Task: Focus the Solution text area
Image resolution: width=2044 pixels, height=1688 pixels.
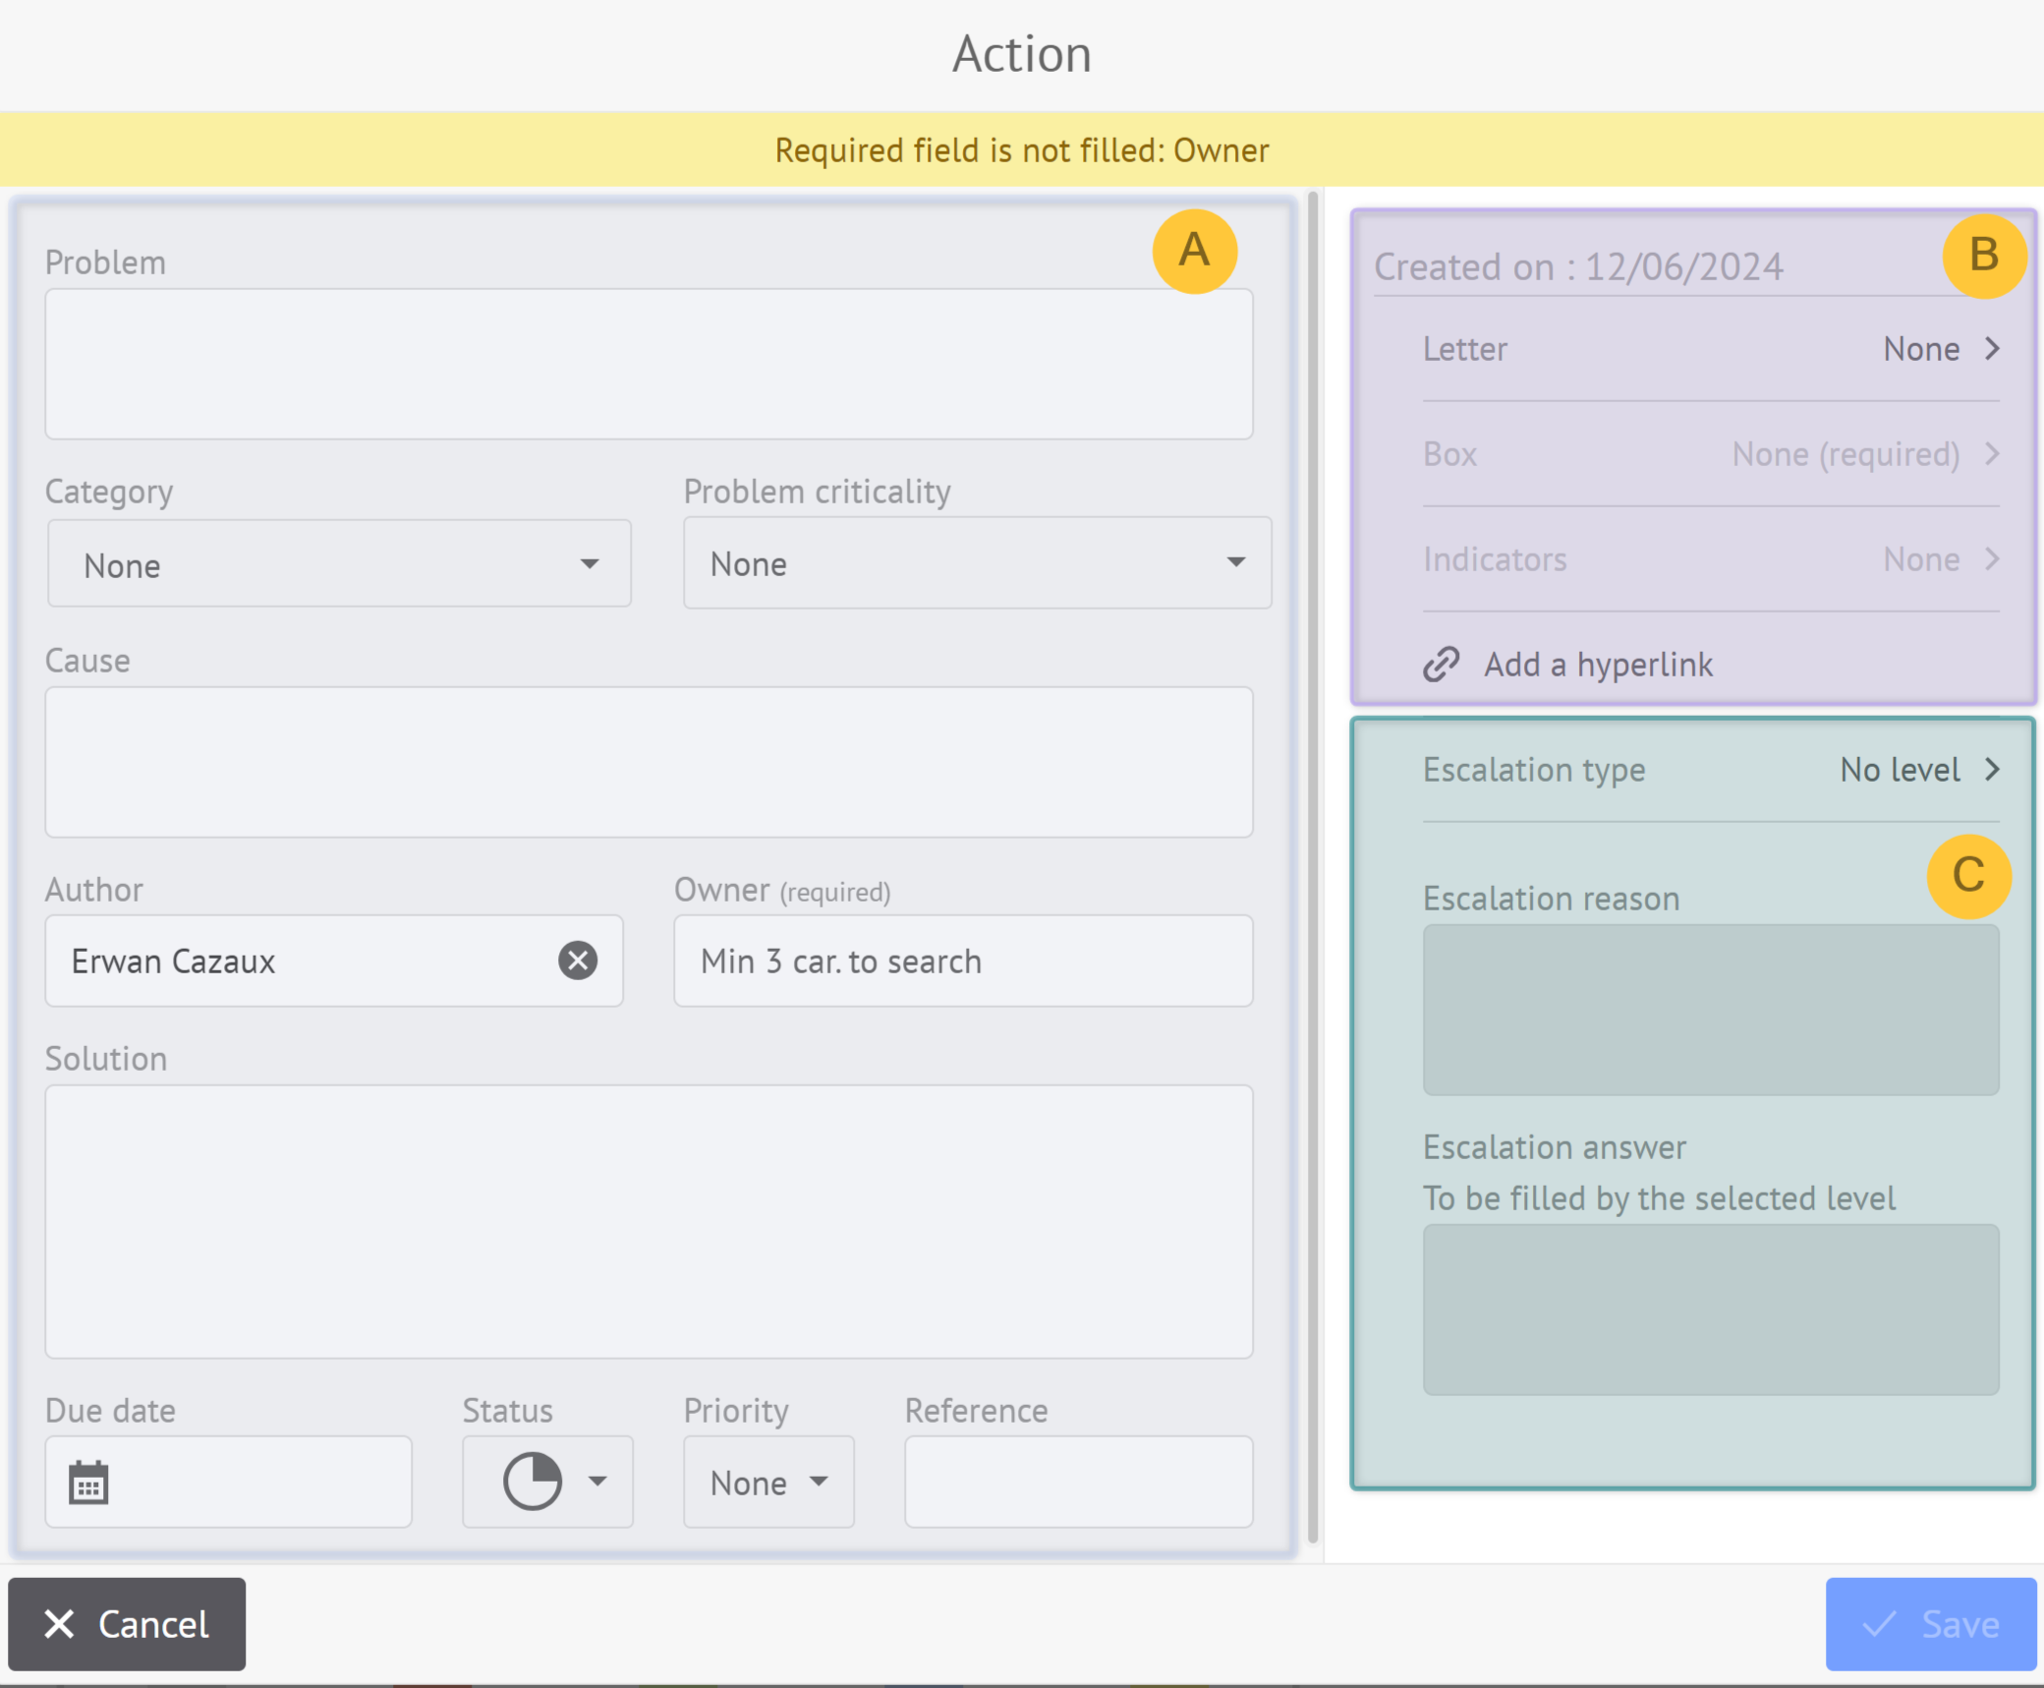Action: click(x=649, y=1222)
